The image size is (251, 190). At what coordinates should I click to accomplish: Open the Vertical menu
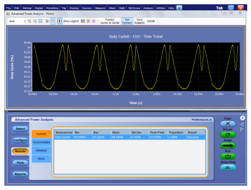pyautogui.click(x=27, y=8)
